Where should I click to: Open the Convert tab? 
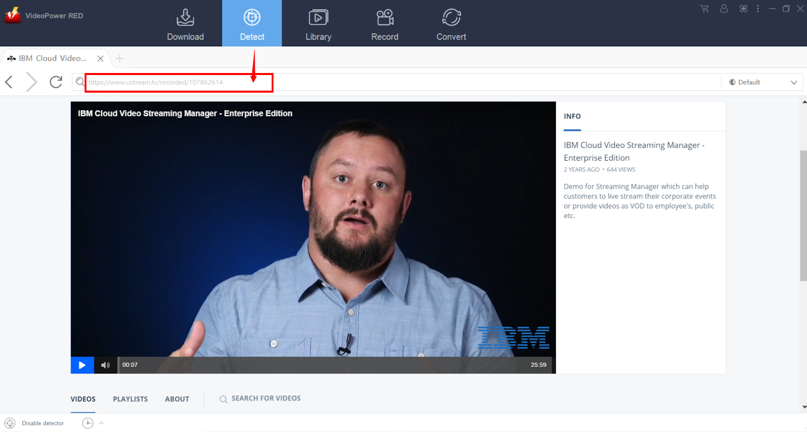coord(451,24)
